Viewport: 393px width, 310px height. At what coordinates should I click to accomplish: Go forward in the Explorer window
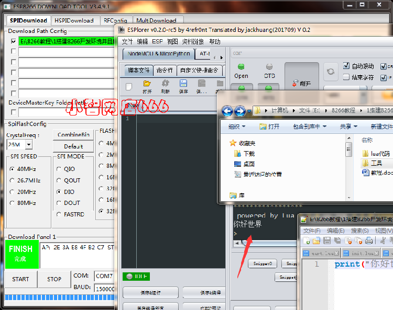pyautogui.click(x=240, y=111)
